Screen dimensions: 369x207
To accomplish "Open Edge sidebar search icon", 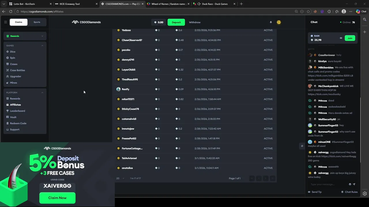I will [365, 20].
